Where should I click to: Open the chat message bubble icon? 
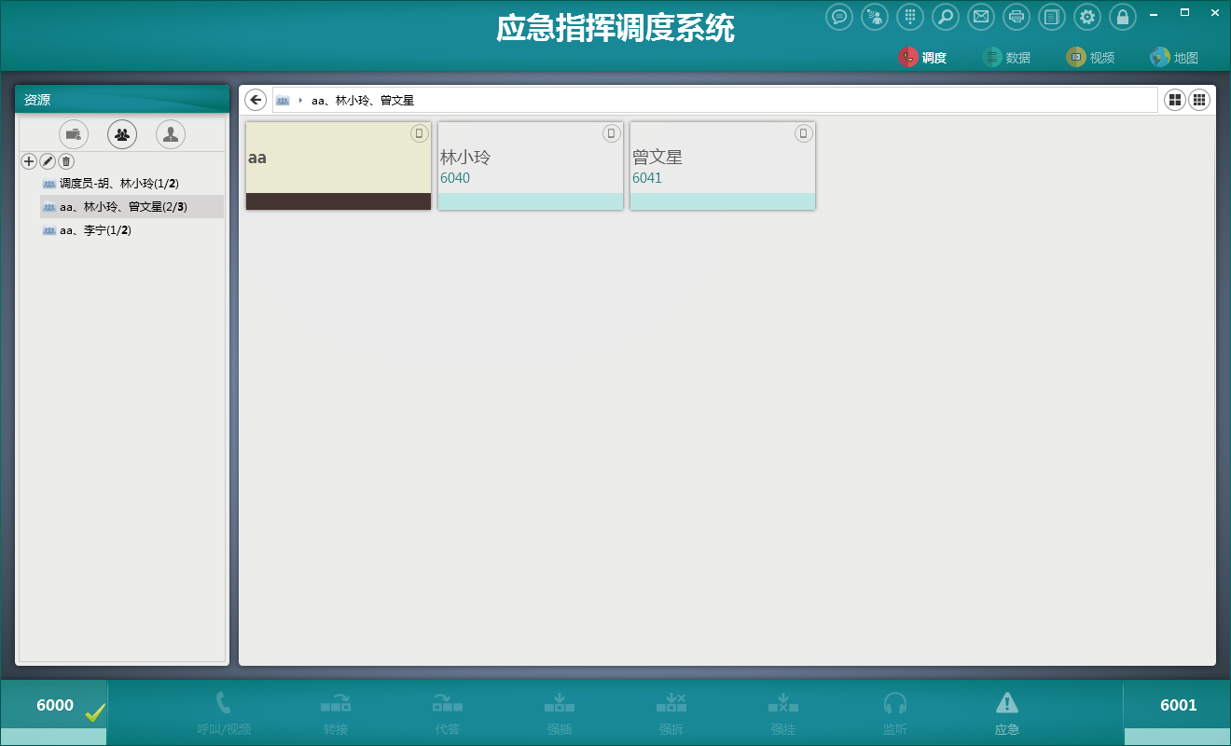(x=839, y=17)
